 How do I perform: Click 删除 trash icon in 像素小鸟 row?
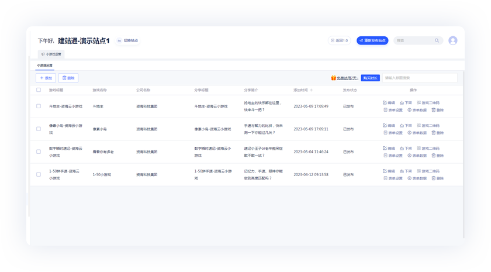(434, 133)
